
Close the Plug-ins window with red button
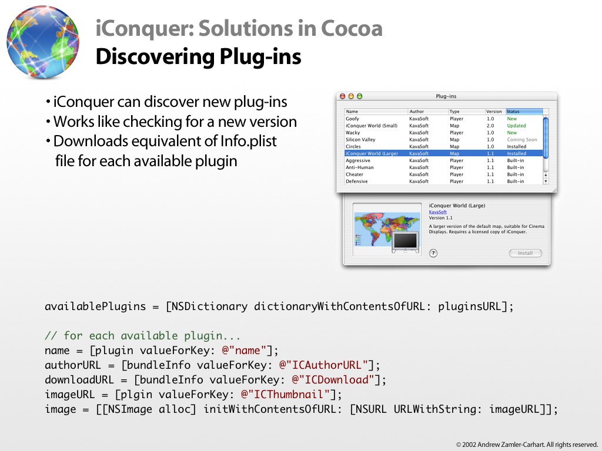point(343,96)
